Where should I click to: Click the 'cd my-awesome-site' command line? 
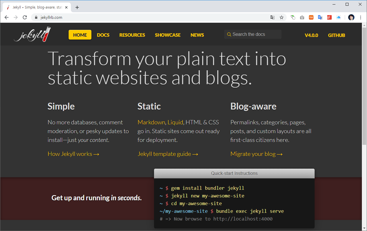(196, 203)
